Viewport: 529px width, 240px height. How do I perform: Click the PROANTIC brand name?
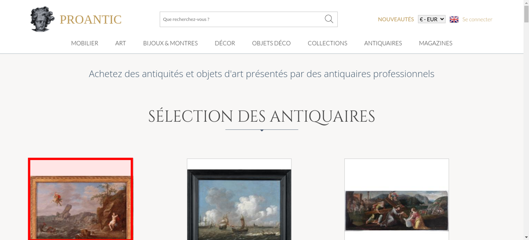point(91,20)
